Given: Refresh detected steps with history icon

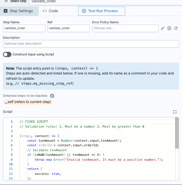Looking at the screenshot, I should pyautogui.click(x=52, y=96).
